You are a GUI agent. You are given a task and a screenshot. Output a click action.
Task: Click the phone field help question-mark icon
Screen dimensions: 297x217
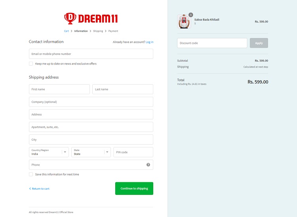148,165
